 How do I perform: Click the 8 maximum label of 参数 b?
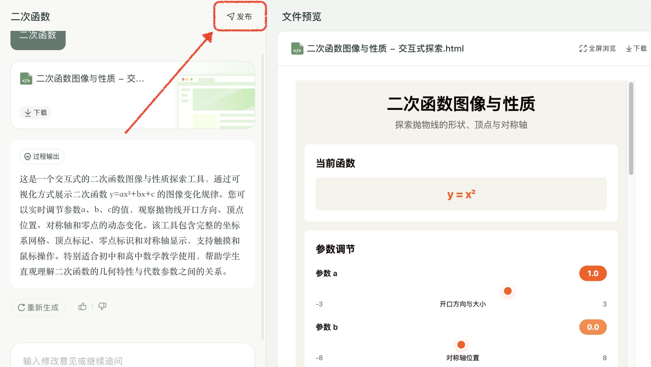[605, 358]
